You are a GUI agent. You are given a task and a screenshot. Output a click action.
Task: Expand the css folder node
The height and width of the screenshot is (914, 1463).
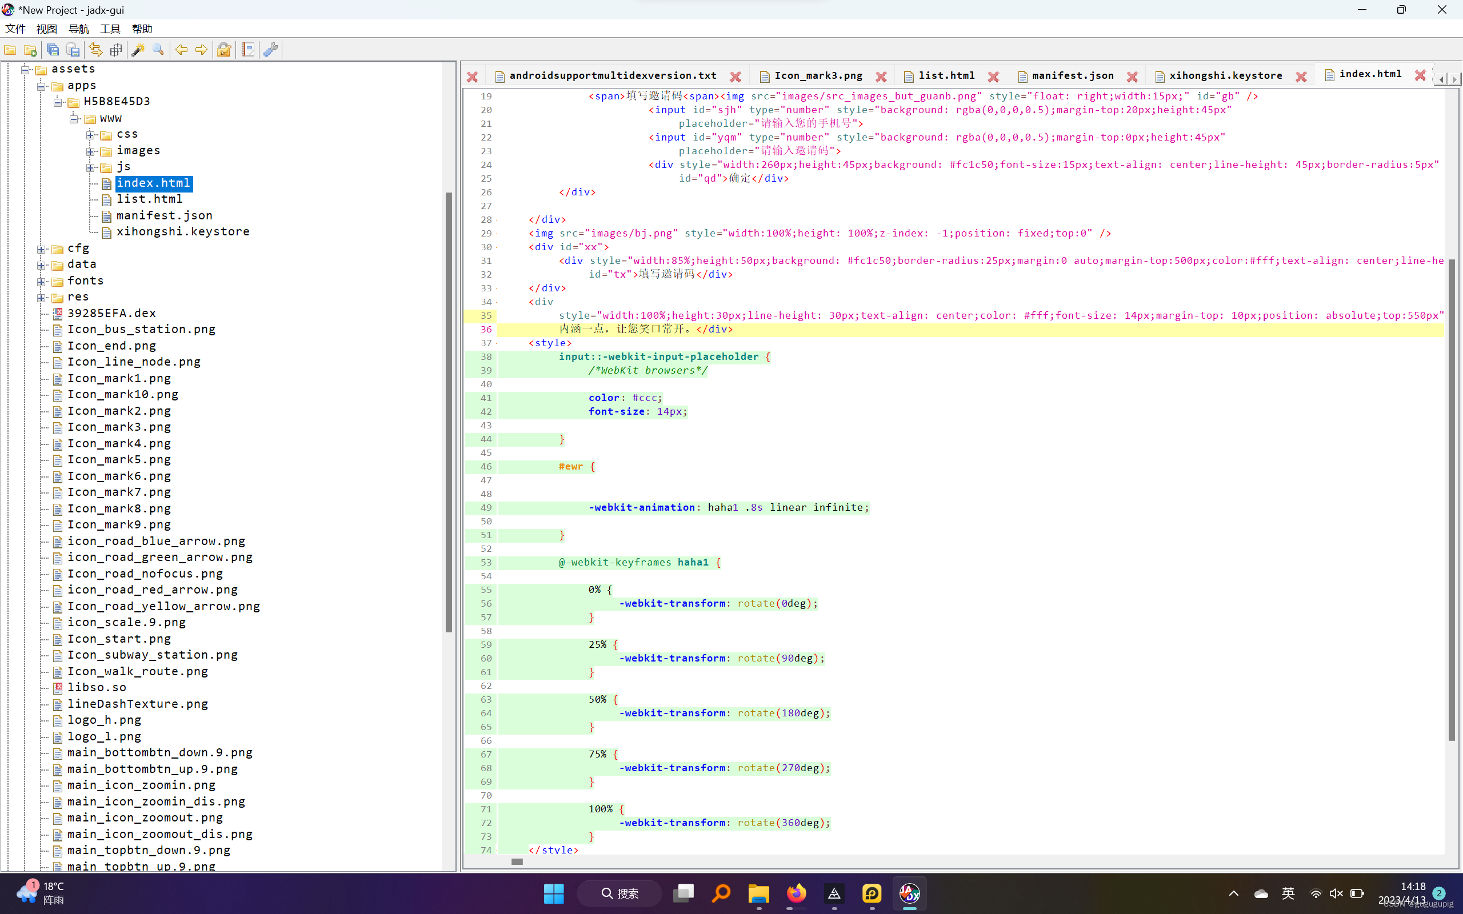[90, 135]
